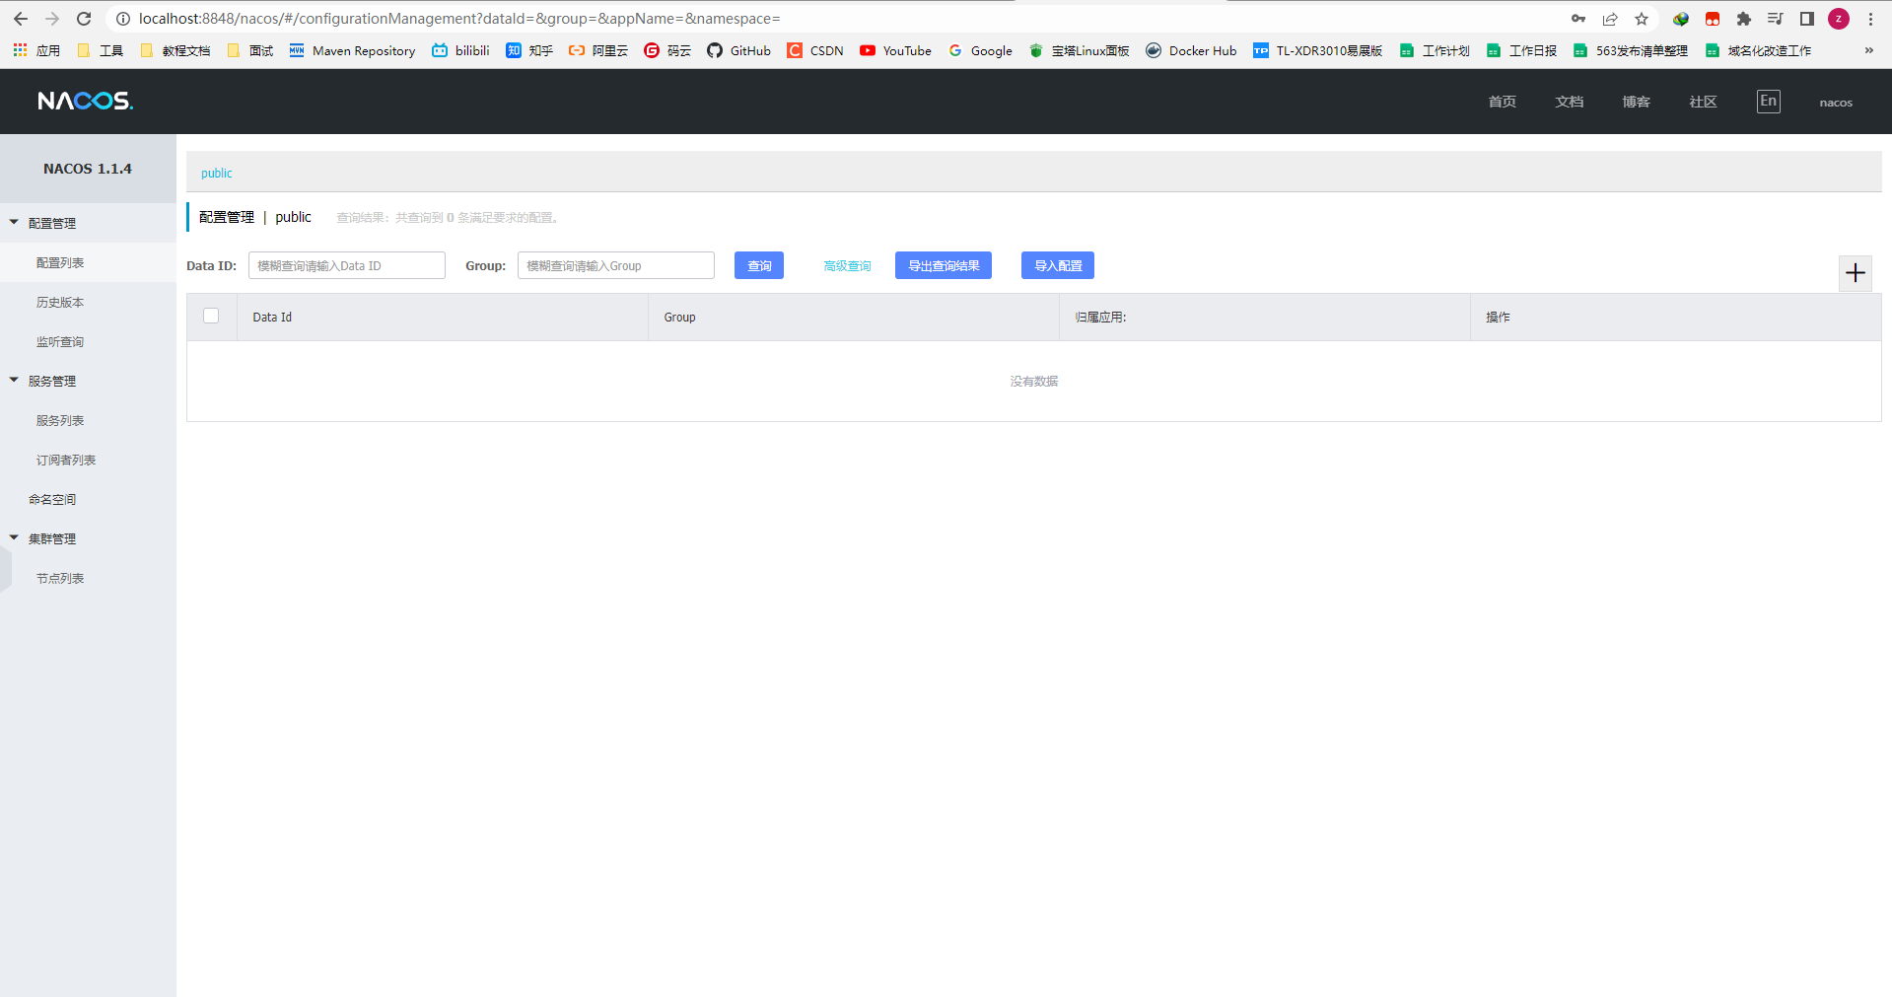Click the browser address bar URL
Screen dimensions: 1892x997
459,19
